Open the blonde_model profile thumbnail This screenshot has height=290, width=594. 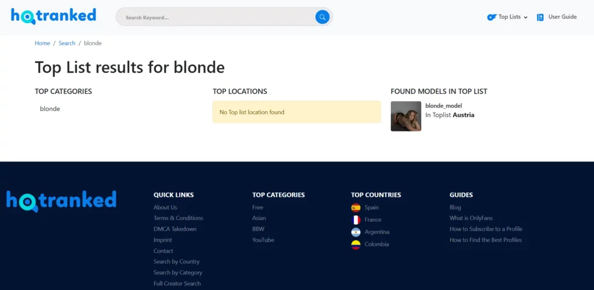(x=405, y=116)
